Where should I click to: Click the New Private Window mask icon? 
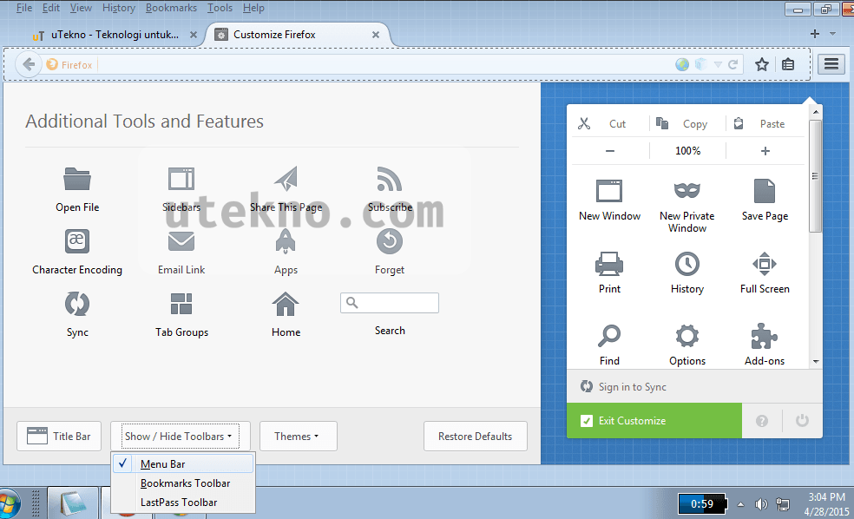coord(686,190)
